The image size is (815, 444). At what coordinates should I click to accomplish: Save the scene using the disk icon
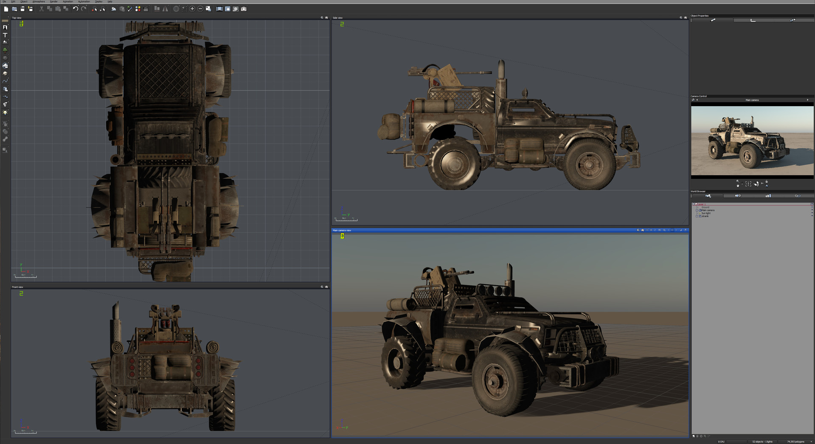point(22,9)
